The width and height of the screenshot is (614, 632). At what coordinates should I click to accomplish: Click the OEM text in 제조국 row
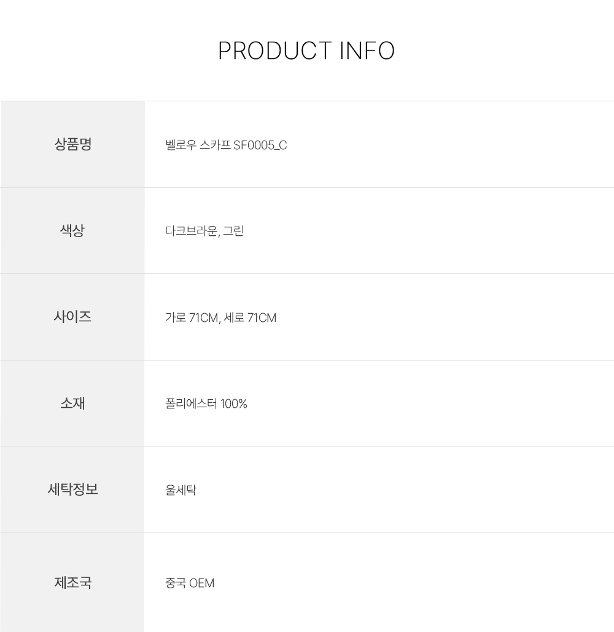click(202, 583)
